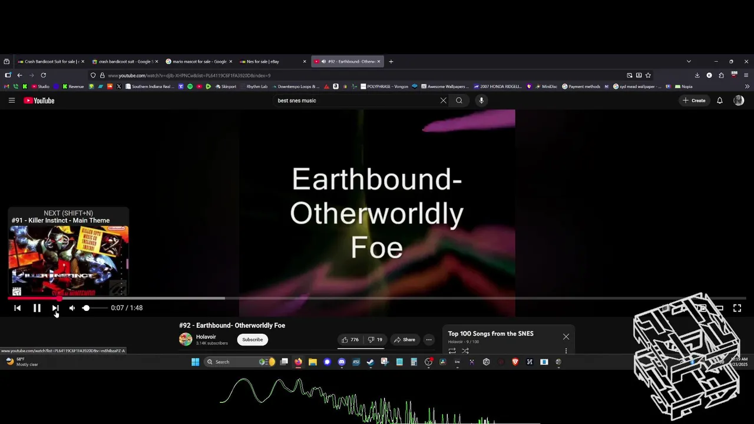This screenshot has height=424, width=754.
Task: Click the Killer Instinct next-video preview thumbnail
Action: pyautogui.click(x=68, y=261)
